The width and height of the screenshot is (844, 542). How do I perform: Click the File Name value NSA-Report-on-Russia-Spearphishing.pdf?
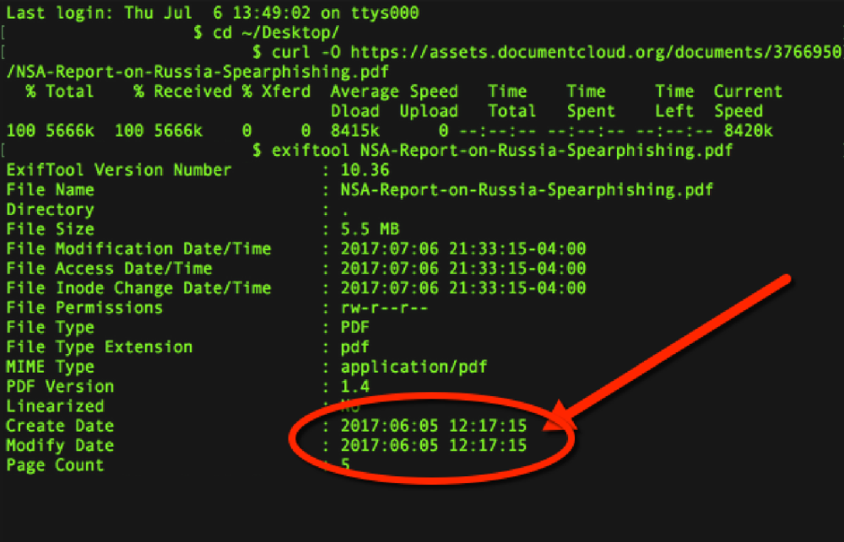click(x=527, y=190)
